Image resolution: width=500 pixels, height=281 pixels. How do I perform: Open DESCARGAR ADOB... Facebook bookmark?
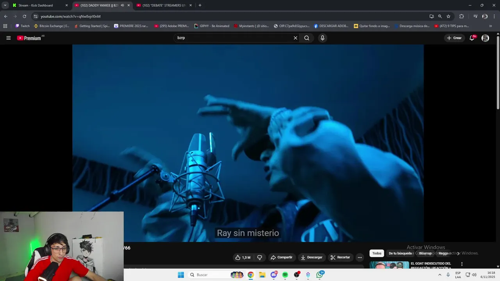click(x=331, y=26)
